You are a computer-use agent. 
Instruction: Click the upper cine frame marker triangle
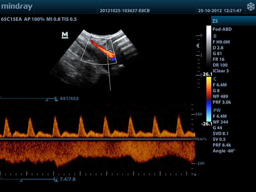click(46, 99)
